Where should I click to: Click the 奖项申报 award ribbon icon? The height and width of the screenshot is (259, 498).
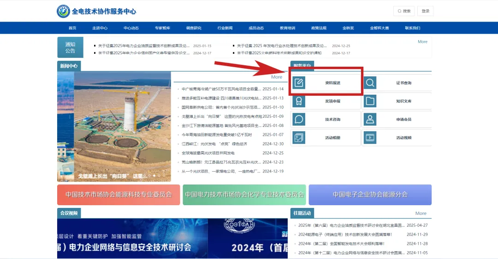(x=298, y=101)
